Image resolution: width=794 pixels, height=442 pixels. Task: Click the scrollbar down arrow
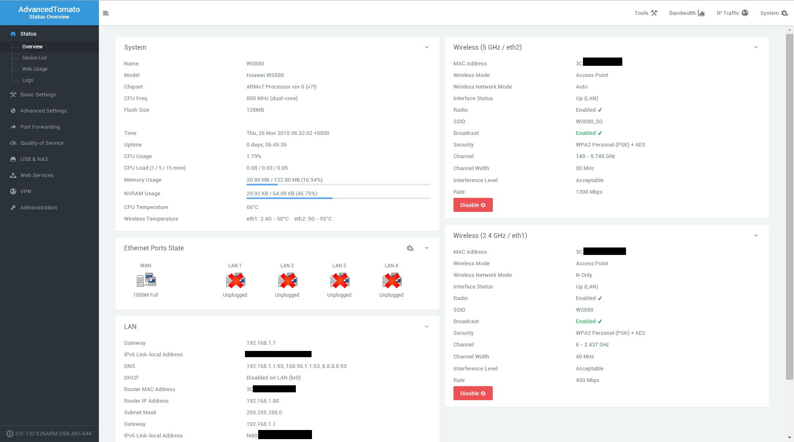pyautogui.click(x=790, y=437)
